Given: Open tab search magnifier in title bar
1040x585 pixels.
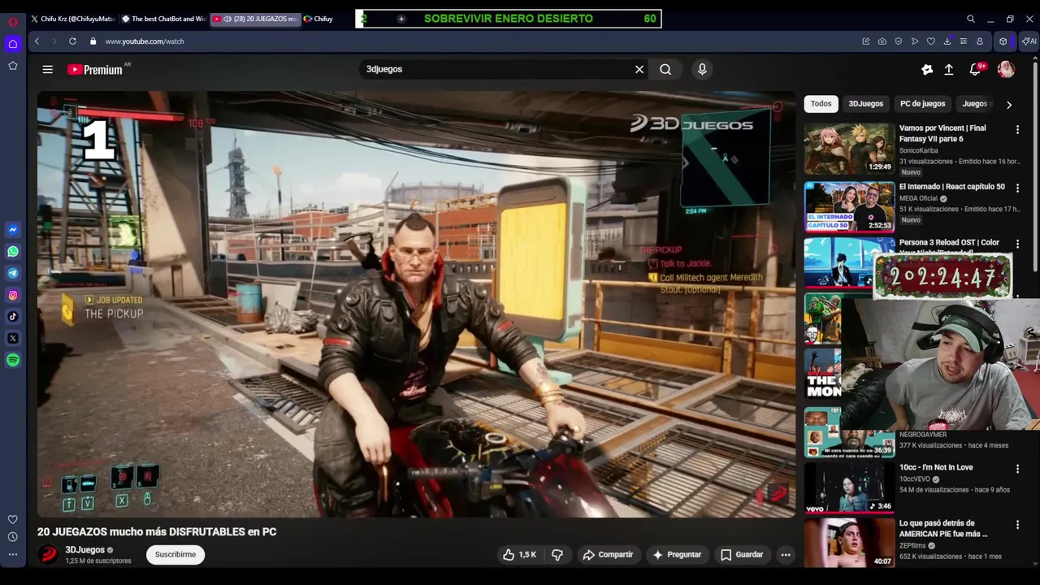Looking at the screenshot, I should point(971,19).
